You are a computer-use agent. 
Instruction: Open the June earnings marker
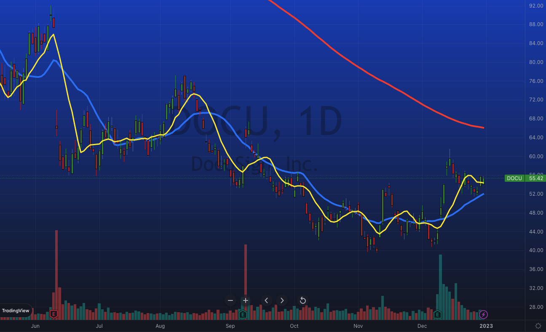click(x=54, y=314)
